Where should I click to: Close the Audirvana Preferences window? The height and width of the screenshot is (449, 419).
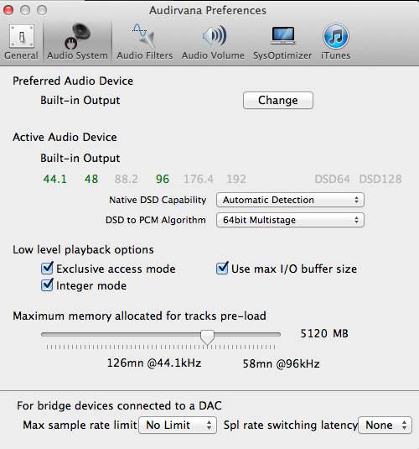click(x=8, y=10)
